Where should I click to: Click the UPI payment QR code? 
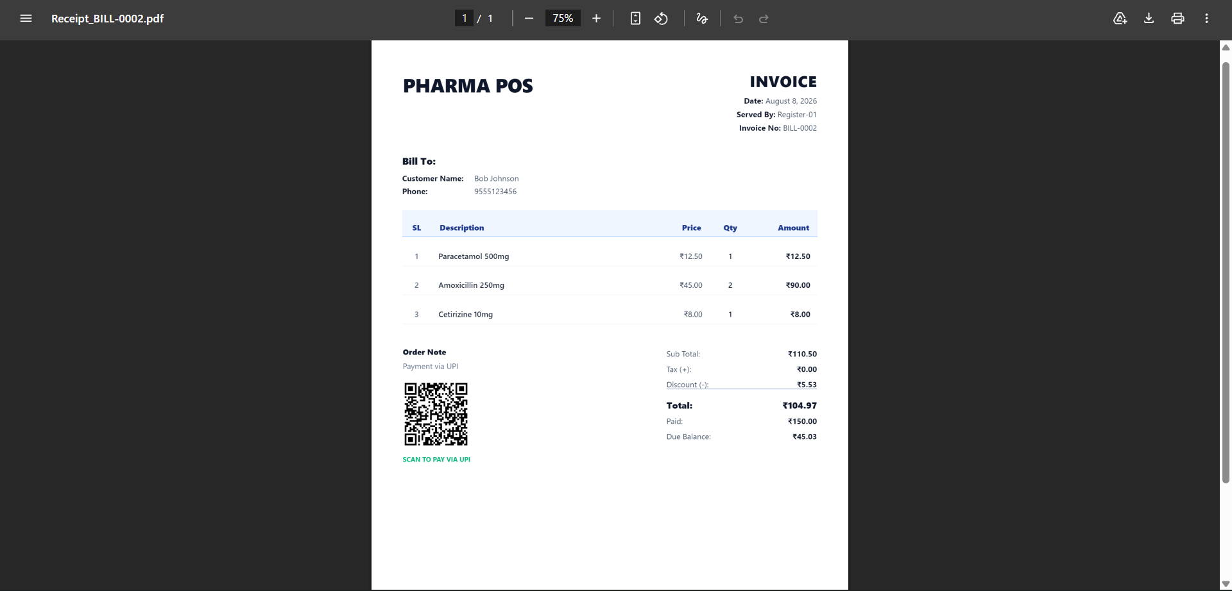coord(436,414)
